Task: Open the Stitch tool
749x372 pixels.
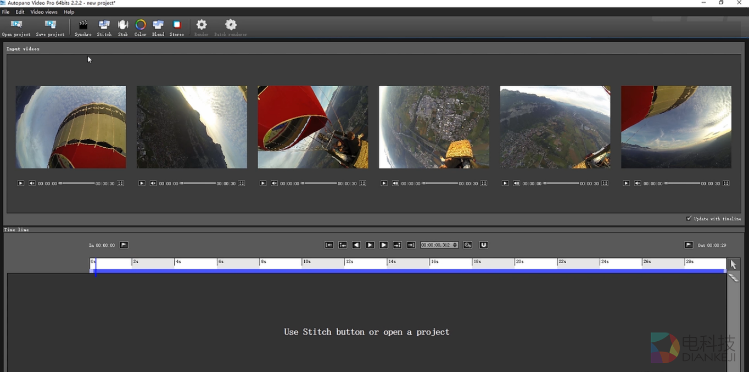Action: pos(104,27)
